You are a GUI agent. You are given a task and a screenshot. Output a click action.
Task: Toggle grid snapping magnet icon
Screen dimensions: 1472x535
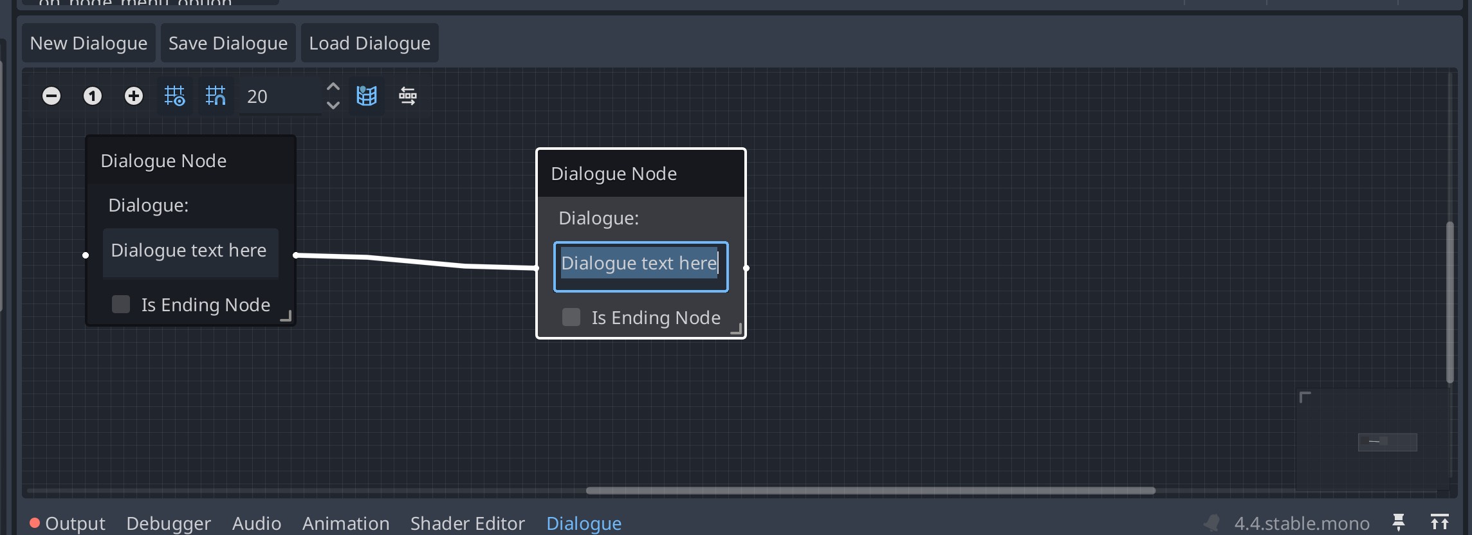pos(216,96)
